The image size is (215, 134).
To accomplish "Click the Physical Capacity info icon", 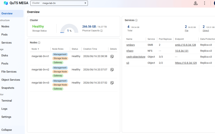I will coord(102,31).
